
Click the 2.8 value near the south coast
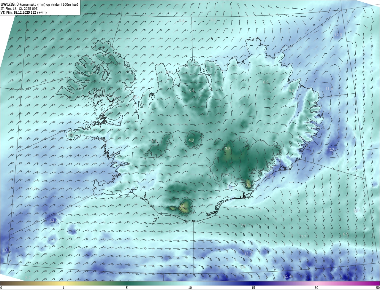pos(182,207)
